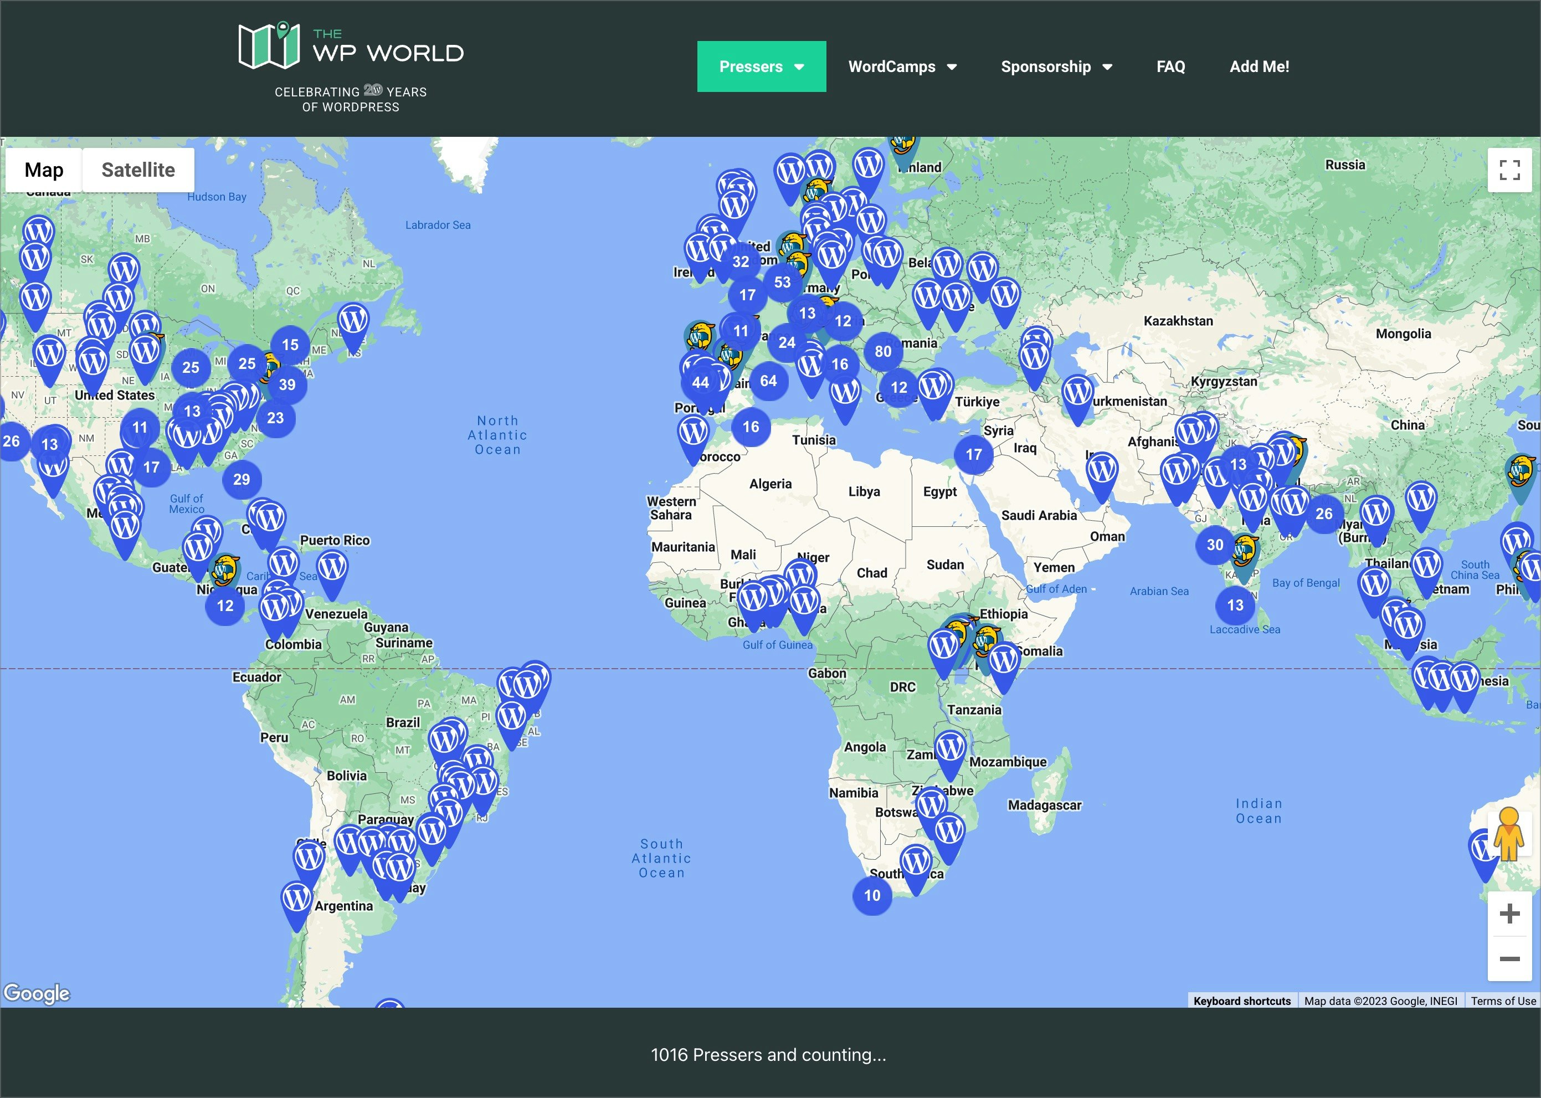Image resolution: width=1541 pixels, height=1098 pixels.
Task: Switch to Satellite imagery view
Action: [x=138, y=170]
